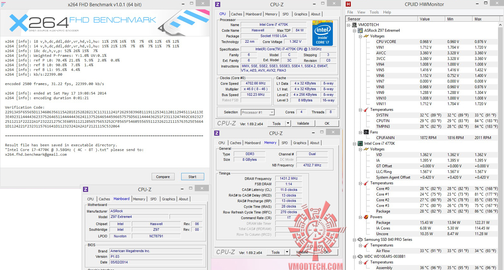Click the CPU-Z icon of the Mainboard window
504x270 pixels.
[85, 189]
